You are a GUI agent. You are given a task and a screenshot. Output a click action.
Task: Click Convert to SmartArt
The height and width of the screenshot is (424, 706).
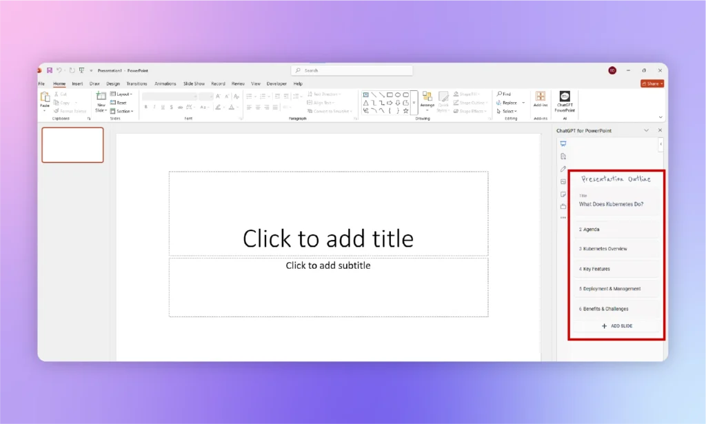pos(330,111)
